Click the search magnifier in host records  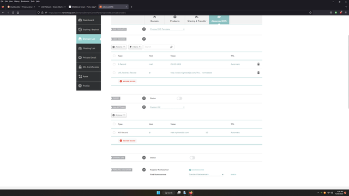pos(171,47)
